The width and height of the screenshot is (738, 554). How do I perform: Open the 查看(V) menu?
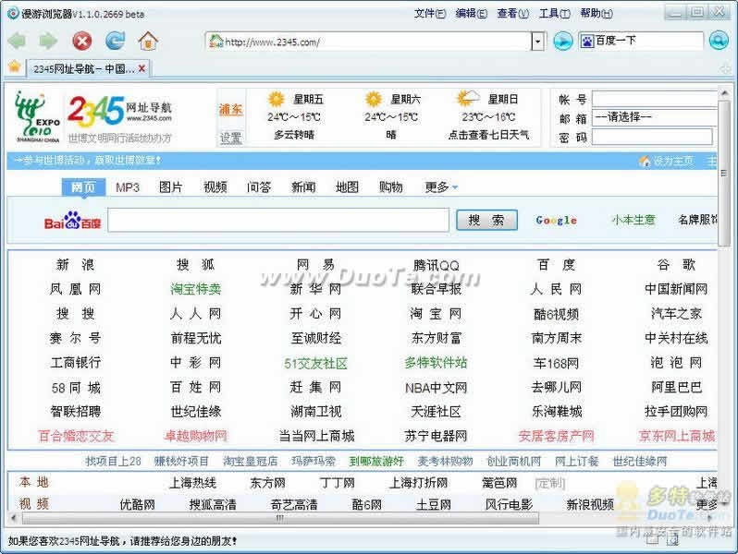512,14
